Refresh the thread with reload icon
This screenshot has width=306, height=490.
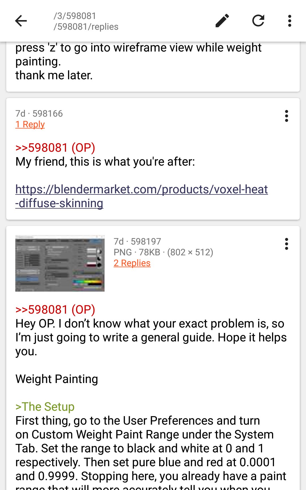pyautogui.click(x=258, y=21)
